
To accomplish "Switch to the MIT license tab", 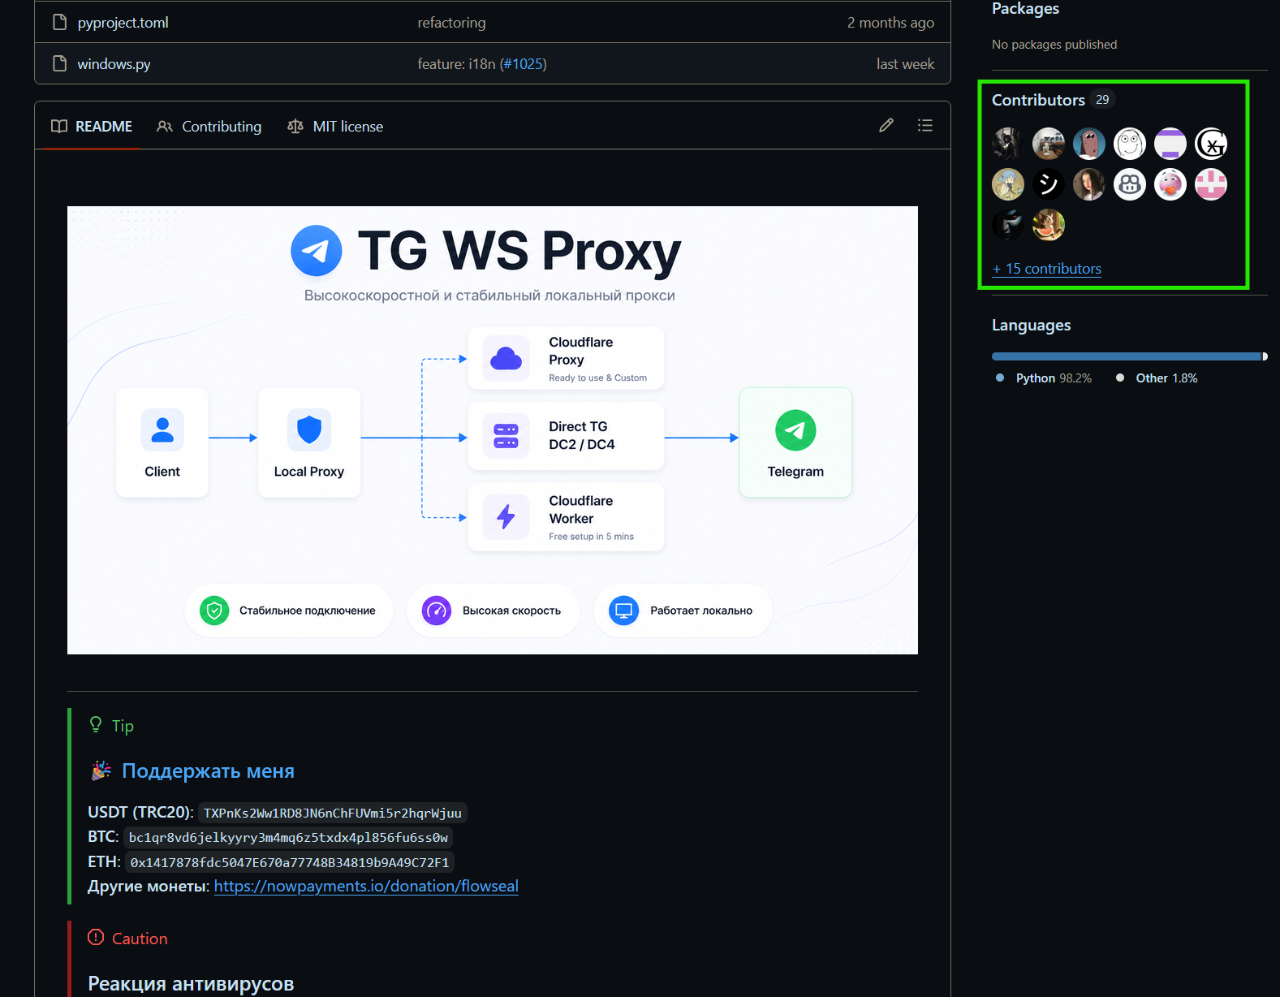I will [335, 126].
